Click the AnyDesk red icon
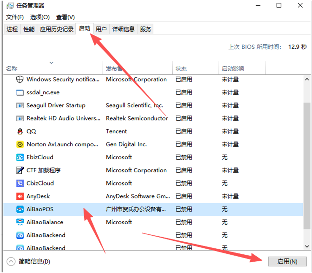 click(20, 196)
